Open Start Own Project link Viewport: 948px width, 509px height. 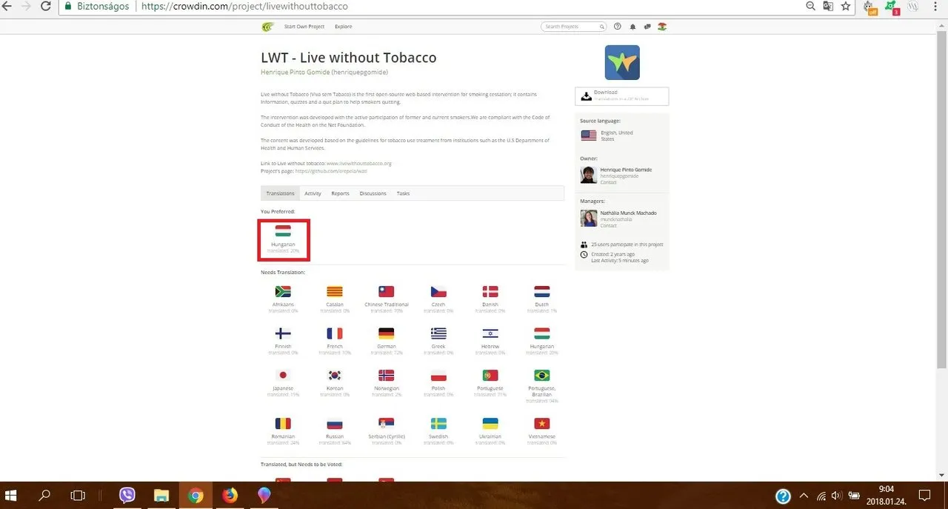pos(304,27)
